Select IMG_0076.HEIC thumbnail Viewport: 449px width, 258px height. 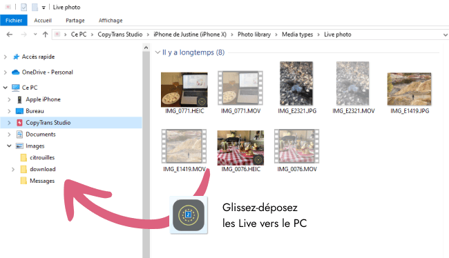[x=240, y=148]
